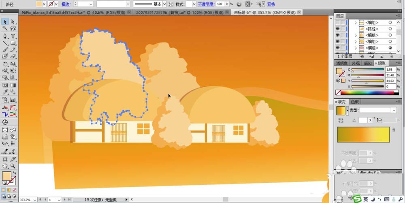Click the opacity value field showing 100
The height and width of the screenshot is (203, 405).
click(221, 4)
